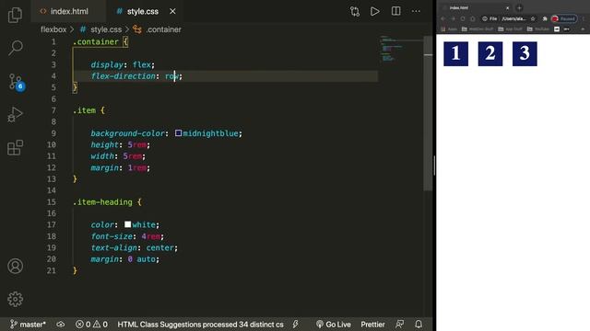The height and width of the screenshot is (331, 590).
Task: Open the Search view in the activity bar
Action: point(15,48)
